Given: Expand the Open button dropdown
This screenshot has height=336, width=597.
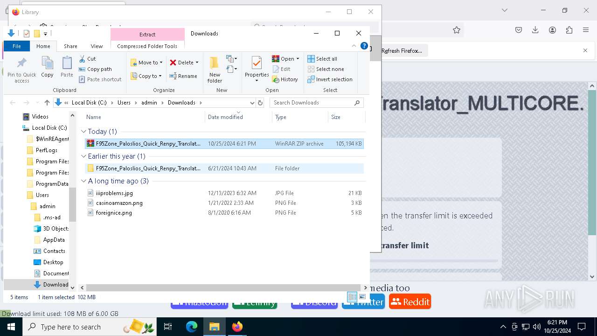Looking at the screenshot, I should [x=298, y=59].
